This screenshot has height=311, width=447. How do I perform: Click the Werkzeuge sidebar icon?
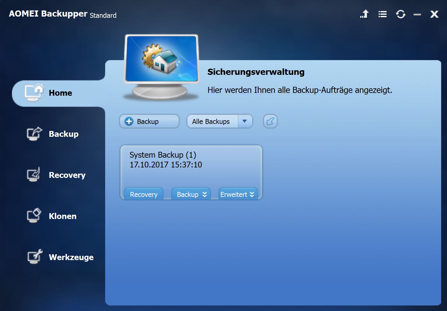point(35,257)
